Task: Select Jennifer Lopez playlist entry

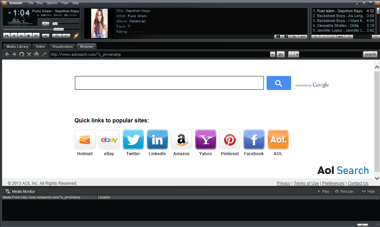Action: coord(343,30)
